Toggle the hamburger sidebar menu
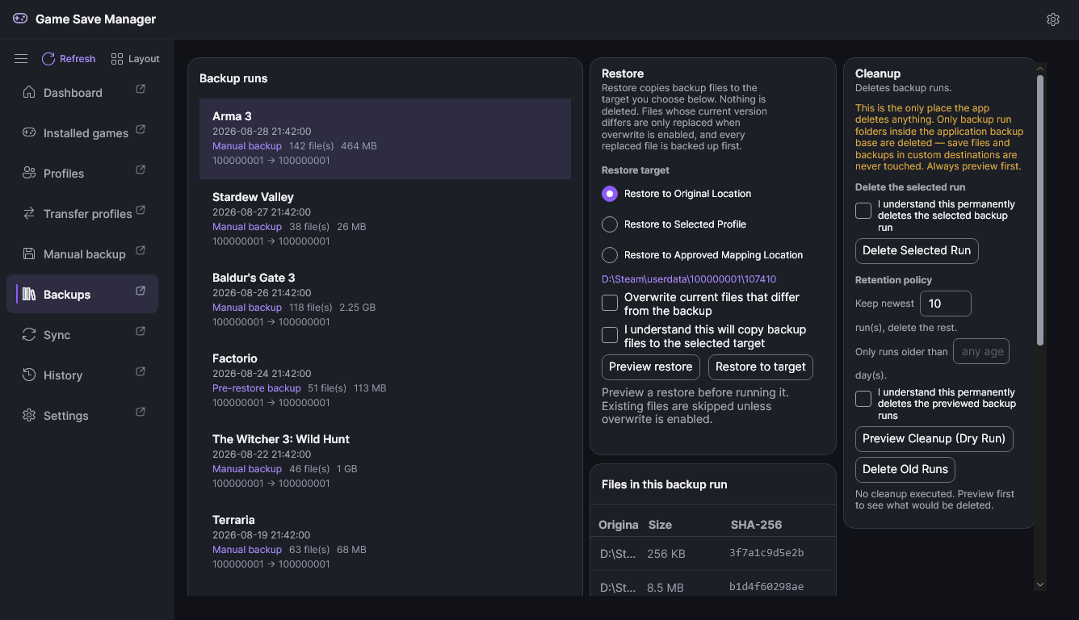Viewport: 1079px width, 620px height. [21, 59]
